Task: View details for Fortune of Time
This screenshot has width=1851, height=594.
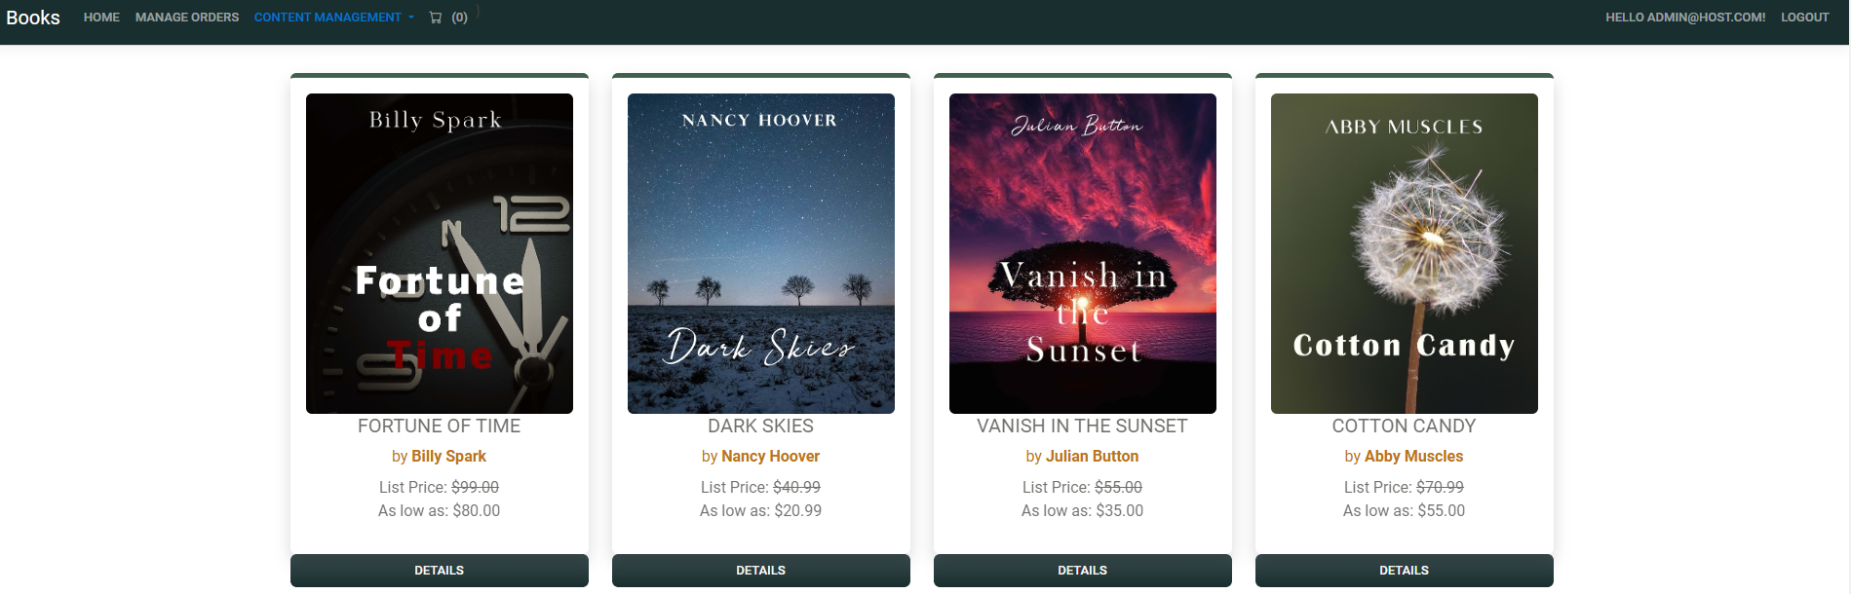Action: pos(440,571)
